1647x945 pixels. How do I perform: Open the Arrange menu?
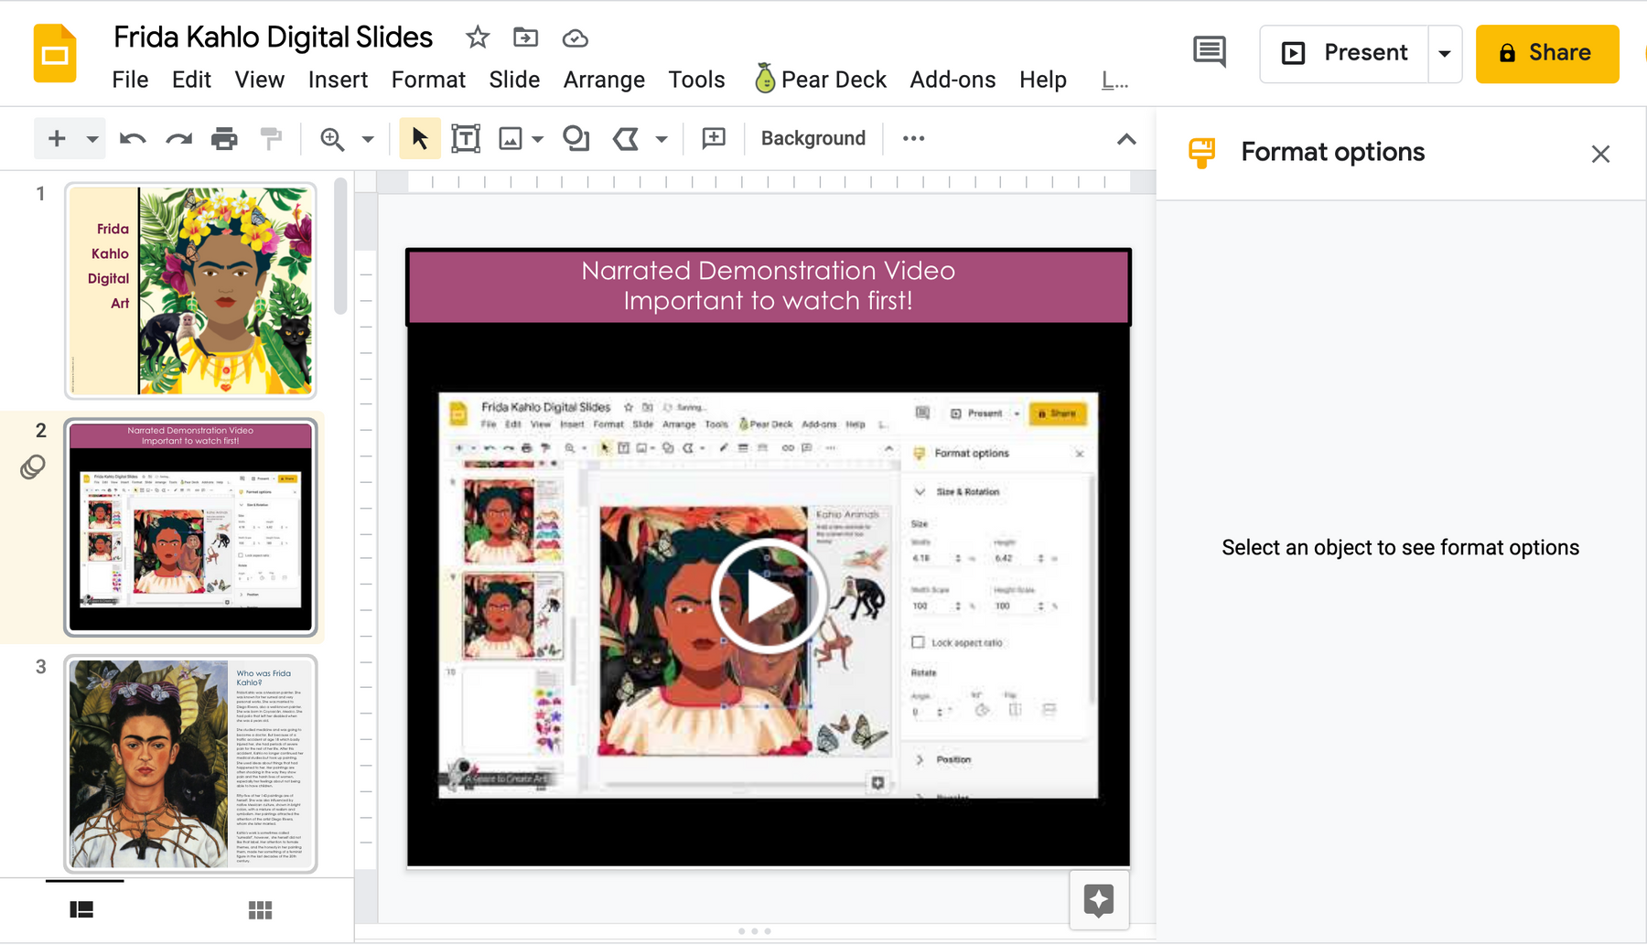(x=604, y=80)
